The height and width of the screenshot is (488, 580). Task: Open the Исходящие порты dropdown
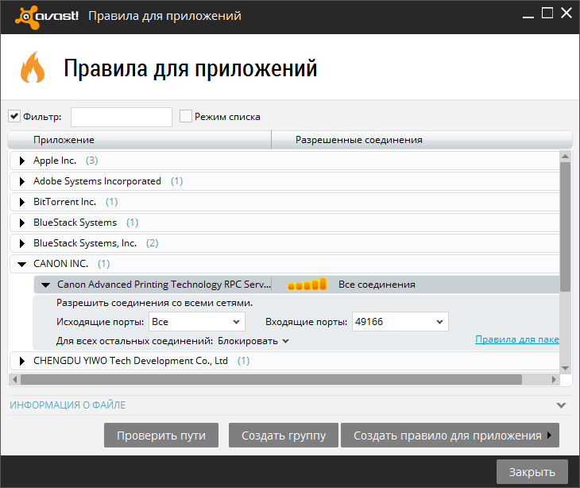click(197, 322)
